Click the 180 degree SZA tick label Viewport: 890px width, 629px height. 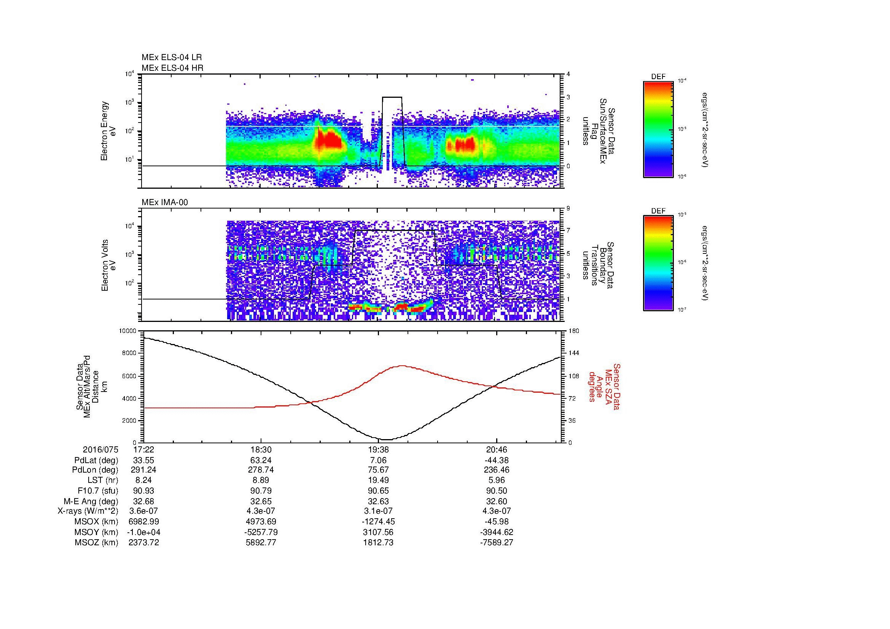coord(575,331)
